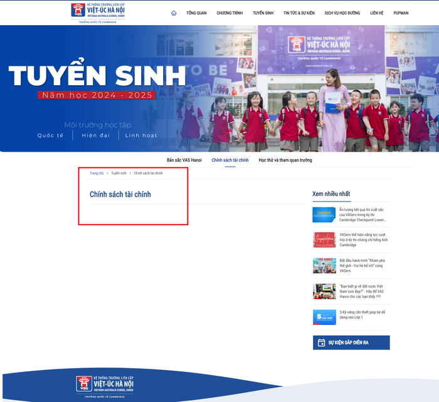The width and height of the screenshot is (439, 402).
Task: Open the Liên hệ menu item
Action: (376, 13)
